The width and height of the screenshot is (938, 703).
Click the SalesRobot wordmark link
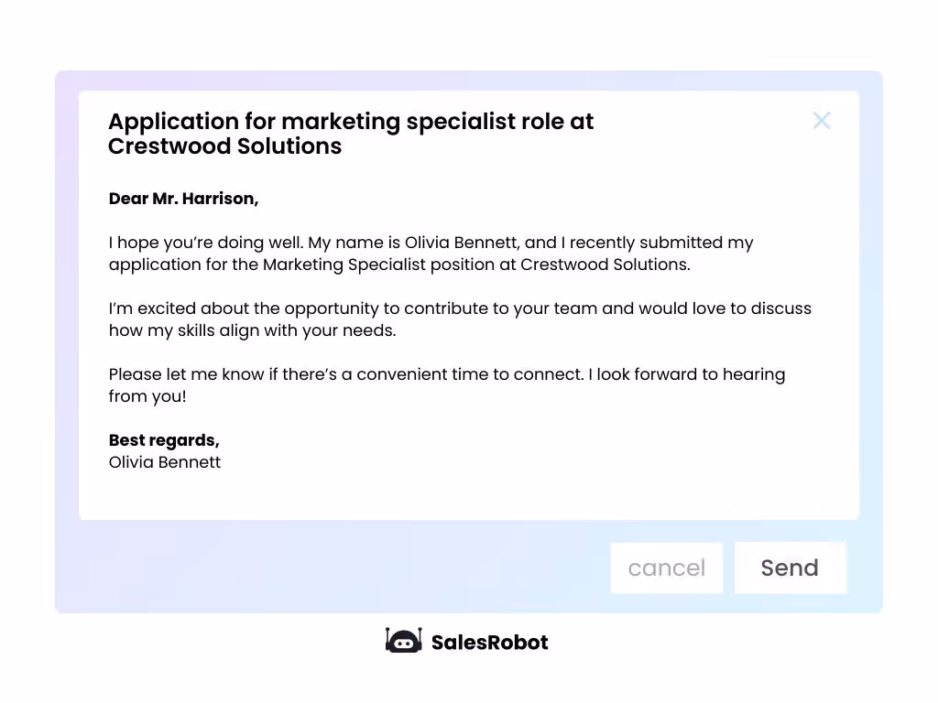click(489, 642)
